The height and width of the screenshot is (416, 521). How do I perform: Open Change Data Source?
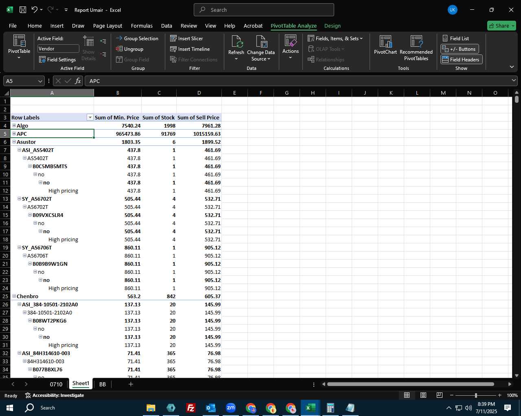(x=260, y=48)
